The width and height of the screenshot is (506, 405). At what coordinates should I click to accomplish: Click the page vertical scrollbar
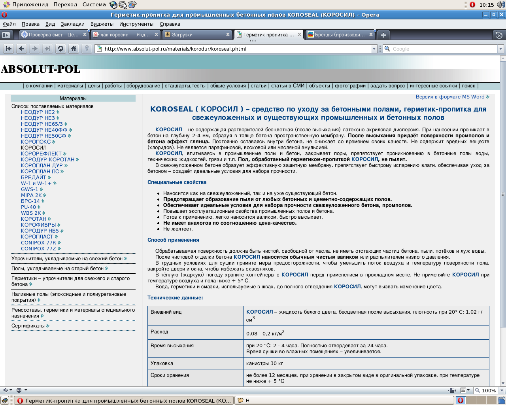click(503, 194)
